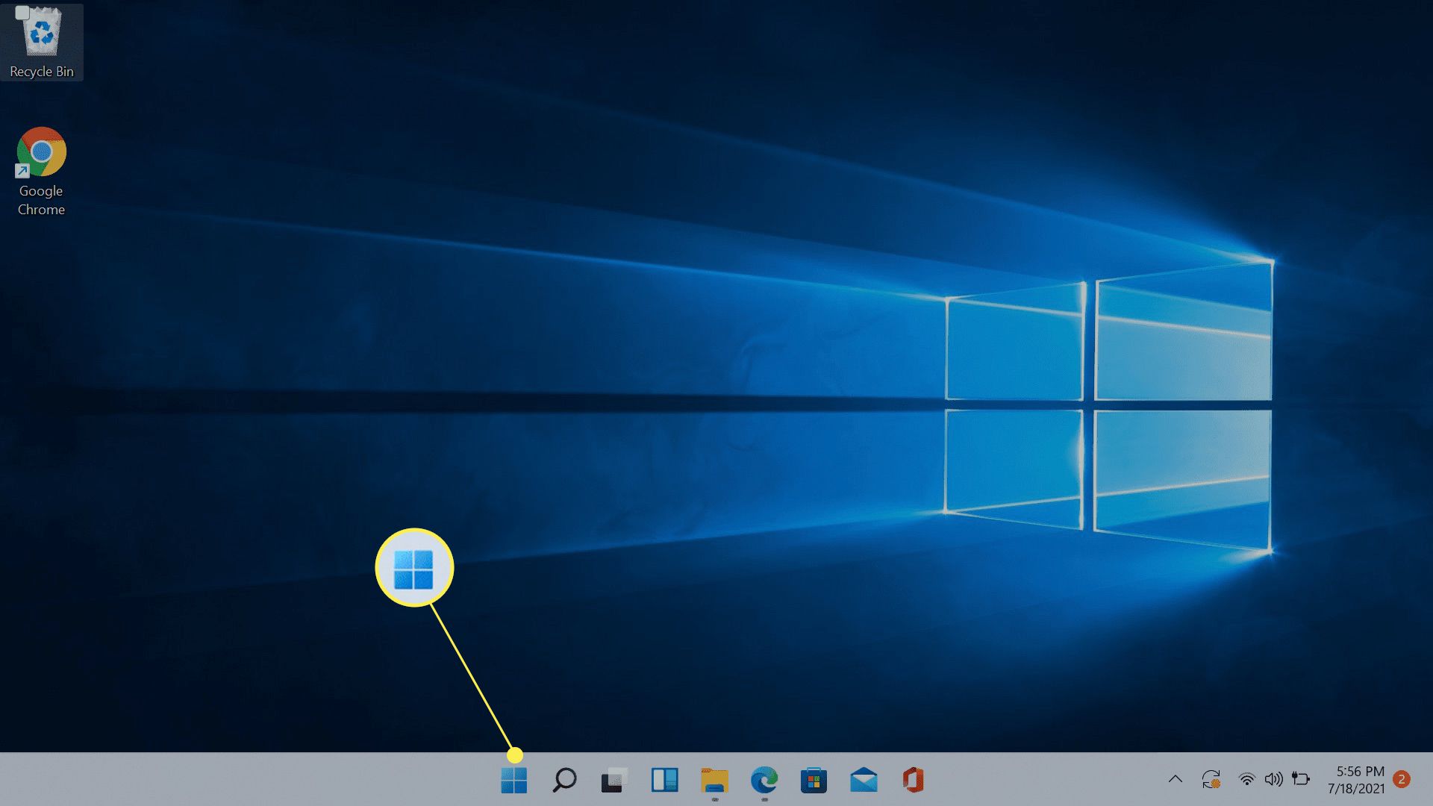The height and width of the screenshot is (806, 1433).
Task: Open the notification badge showing 2
Action: (x=1402, y=779)
